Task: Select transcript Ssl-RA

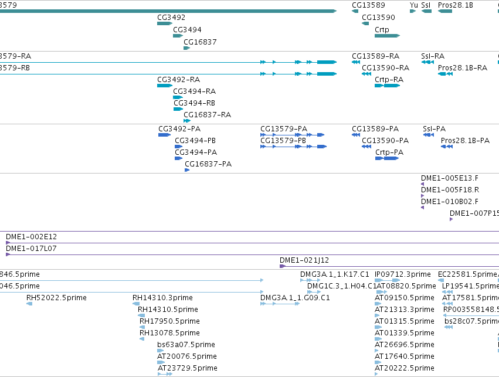Action: pyautogui.click(x=427, y=62)
